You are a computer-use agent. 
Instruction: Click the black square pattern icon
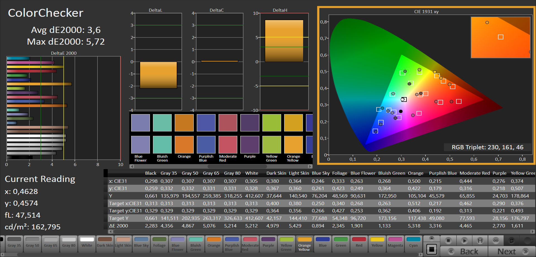(x=432, y=249)
